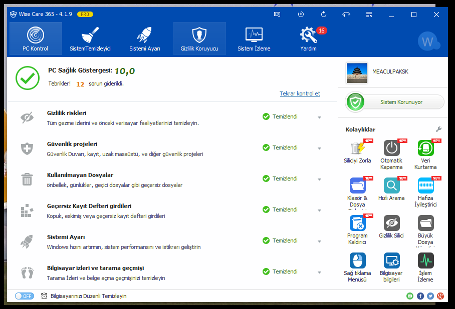Open the Klasör & Dosya tool
This screenshot has height=309, width=455.
[x=357, y=192]
